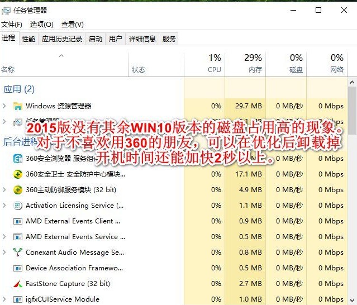The image size is (357, 305).
Task: Sort by the CPU column header
Action: coord(204,64)
